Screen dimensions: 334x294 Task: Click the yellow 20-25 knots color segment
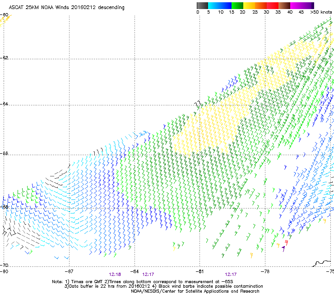click(249, 5)
